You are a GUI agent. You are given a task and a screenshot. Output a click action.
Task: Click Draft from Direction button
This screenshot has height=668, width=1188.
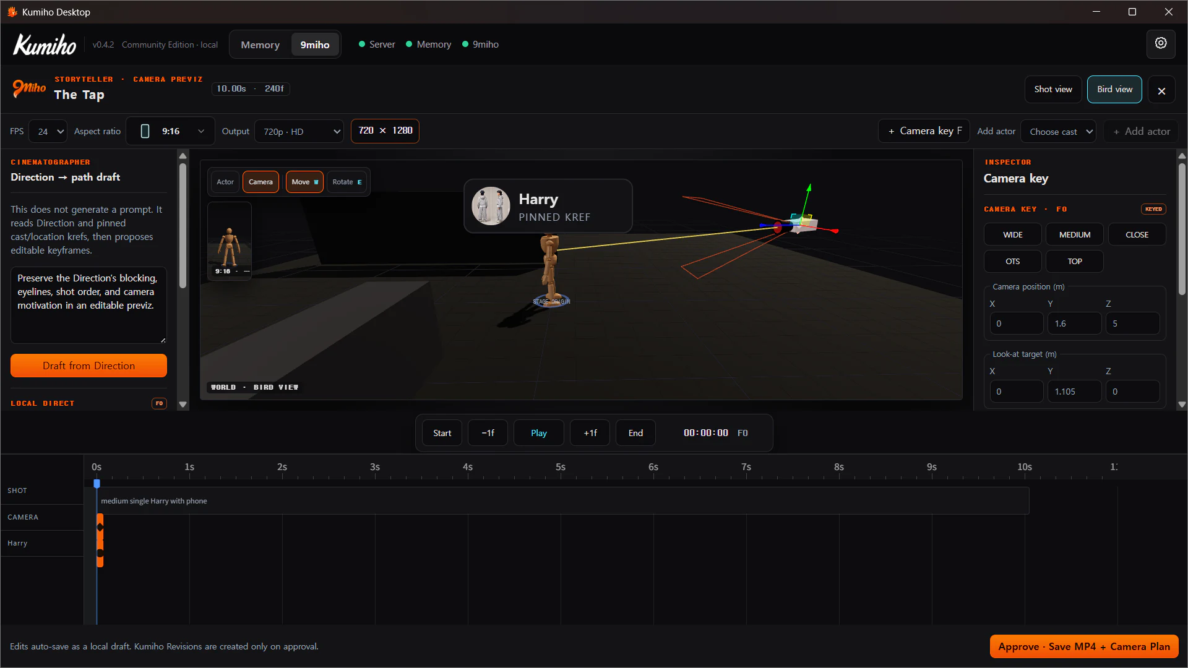point(88,366)
